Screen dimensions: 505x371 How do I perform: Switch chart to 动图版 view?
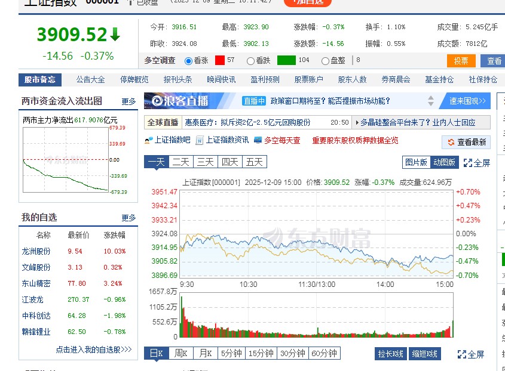[445, 162]
